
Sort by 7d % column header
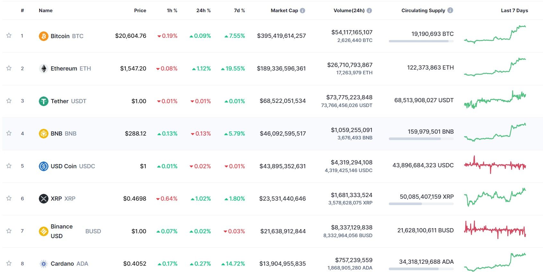click(240, 11)
